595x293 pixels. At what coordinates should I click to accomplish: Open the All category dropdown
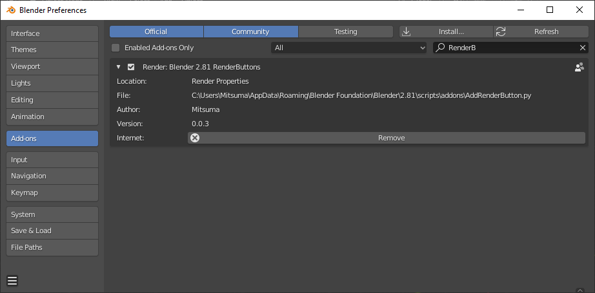pos(348,48)
